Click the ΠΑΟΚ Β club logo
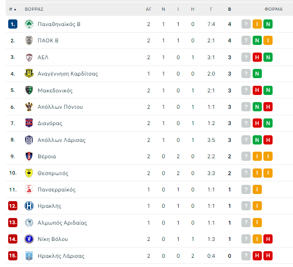293x267 pixels. point(29,40)
